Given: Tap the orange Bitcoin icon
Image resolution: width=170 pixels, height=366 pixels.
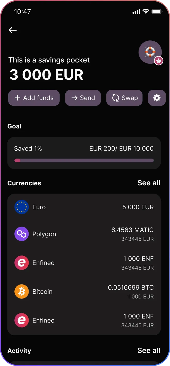Looking at the screenshot, I should (x=21, y=292).
